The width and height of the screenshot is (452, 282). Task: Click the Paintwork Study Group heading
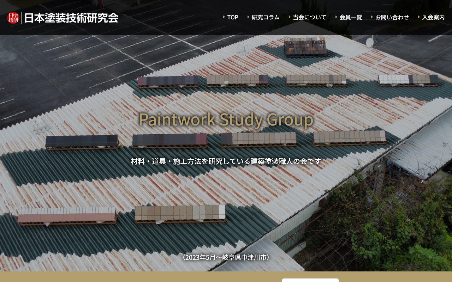pos(226,119)
